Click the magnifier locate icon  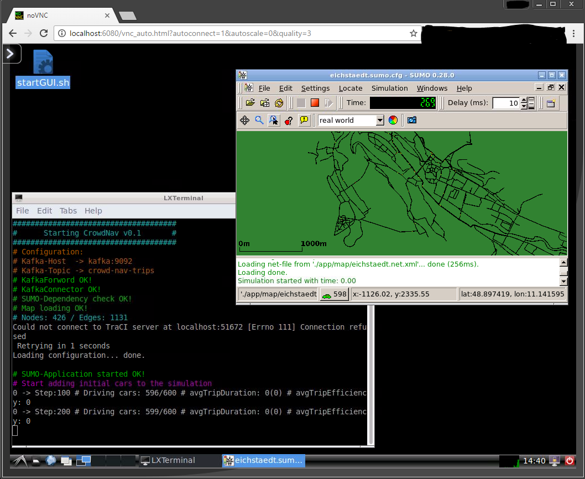259,120
